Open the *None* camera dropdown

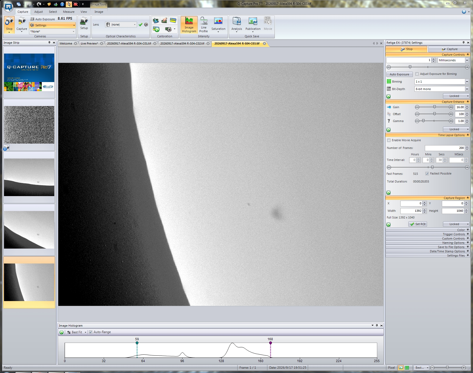[74, 31]
